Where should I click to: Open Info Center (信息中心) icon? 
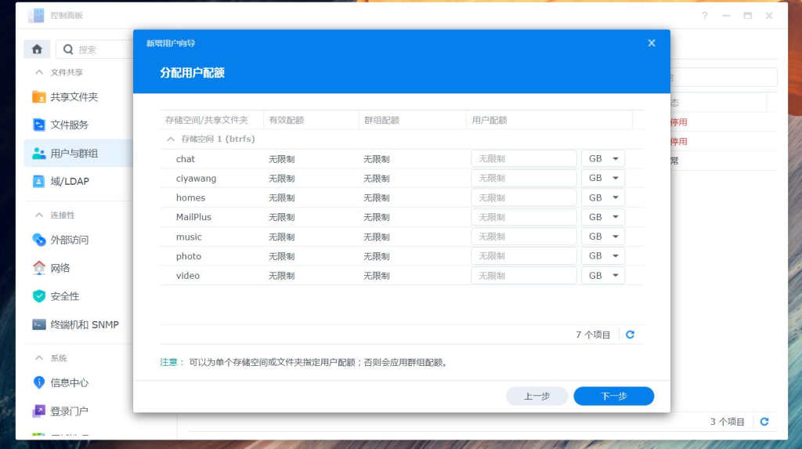39,382
